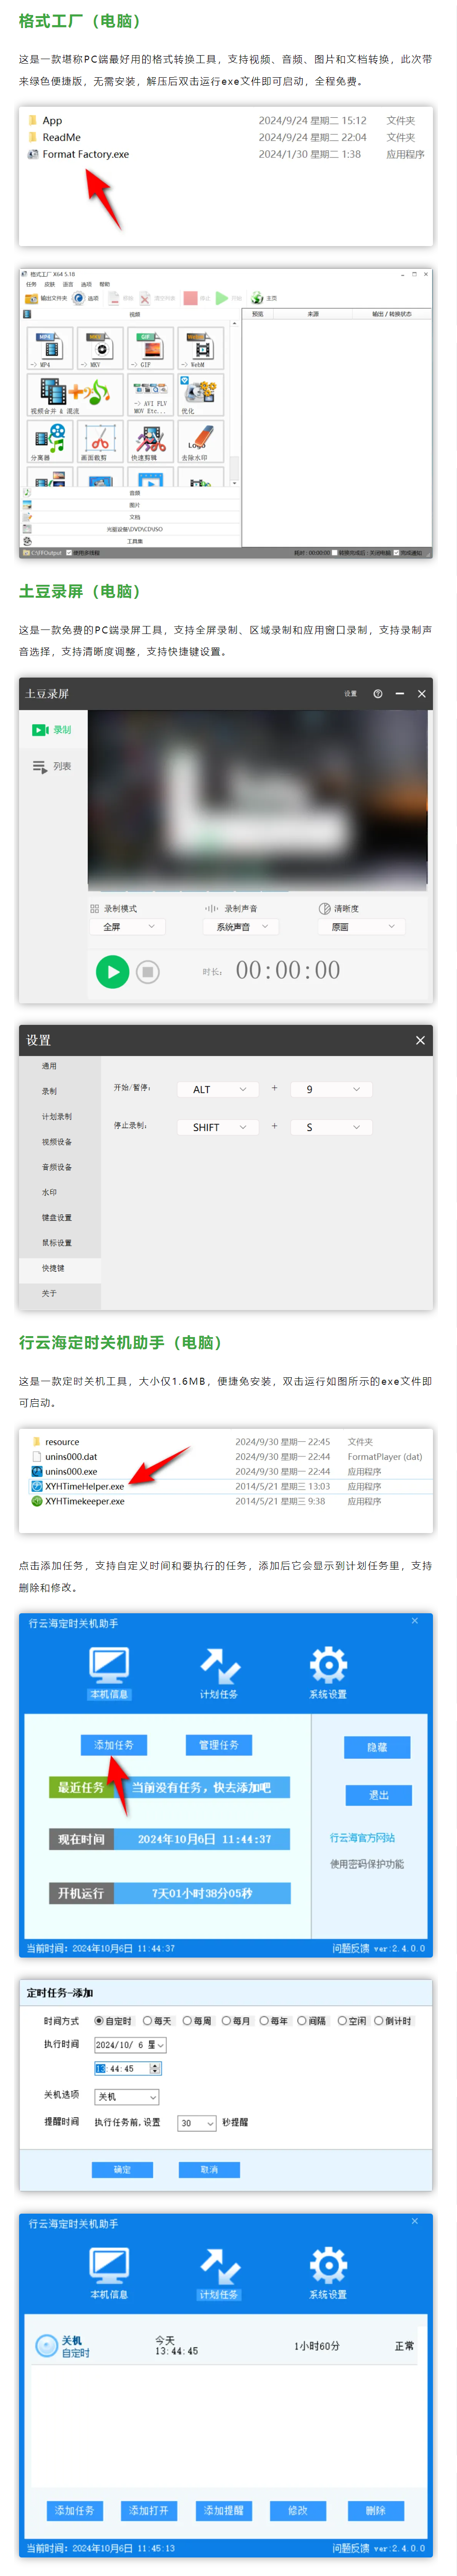Click 取消 button in 定时任务-添加

[x=209, y=2169]
